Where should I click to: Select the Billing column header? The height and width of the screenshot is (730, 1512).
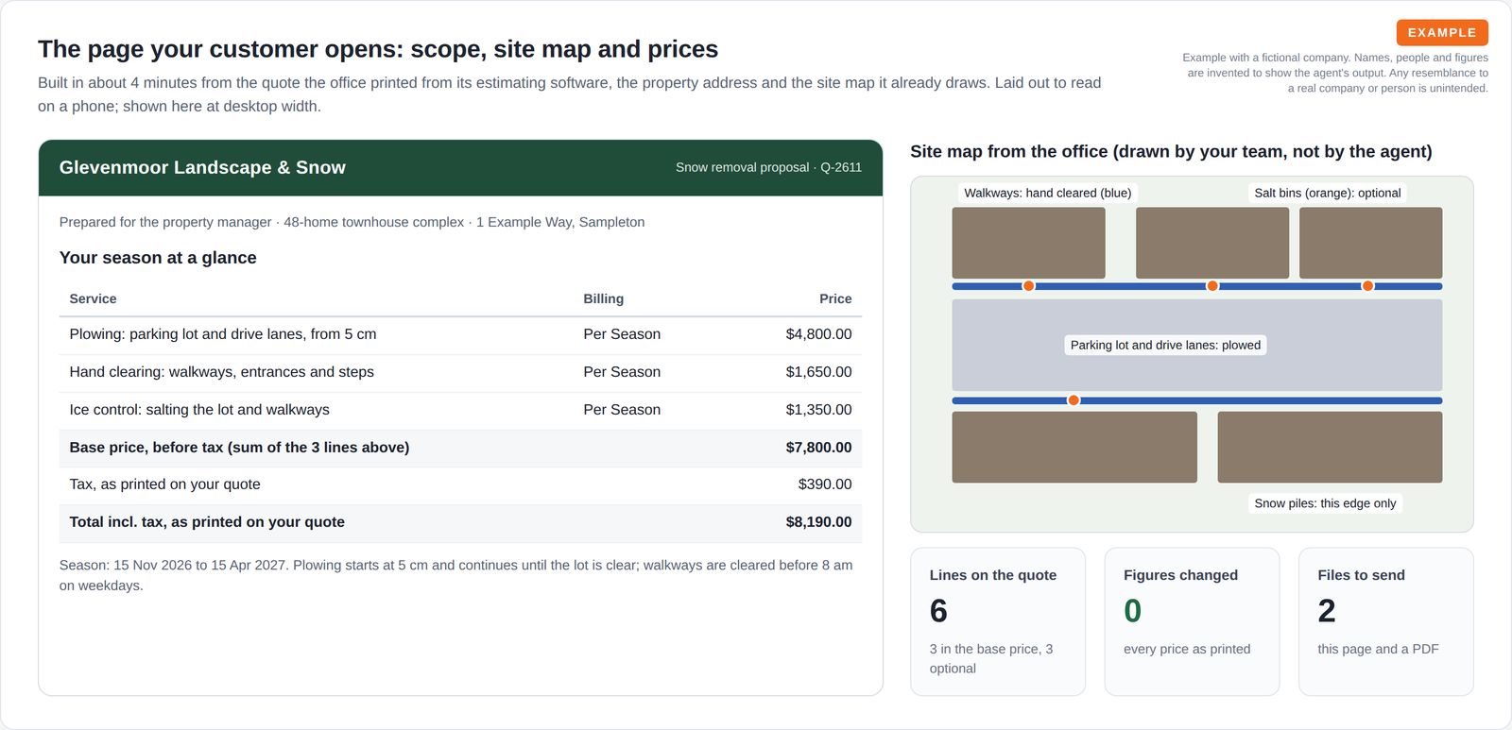click(603, 298)
